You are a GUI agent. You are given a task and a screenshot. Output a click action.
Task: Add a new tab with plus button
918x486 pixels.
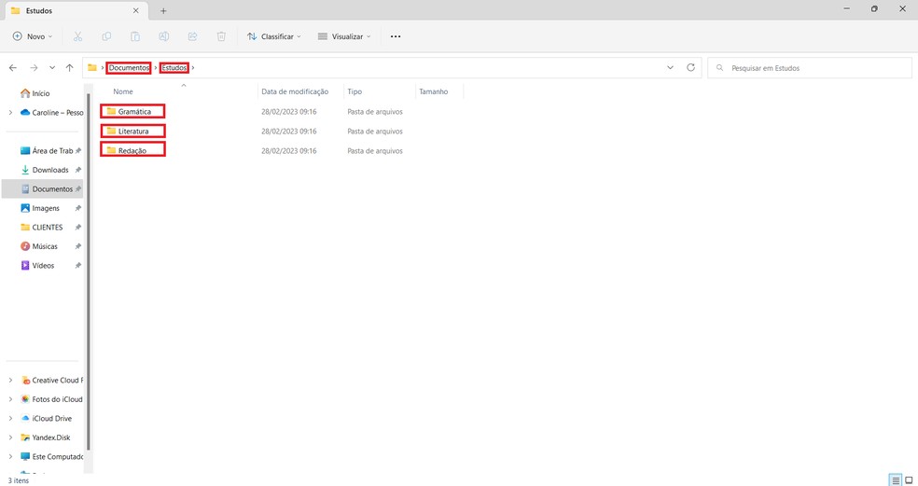tap(163, 10)
